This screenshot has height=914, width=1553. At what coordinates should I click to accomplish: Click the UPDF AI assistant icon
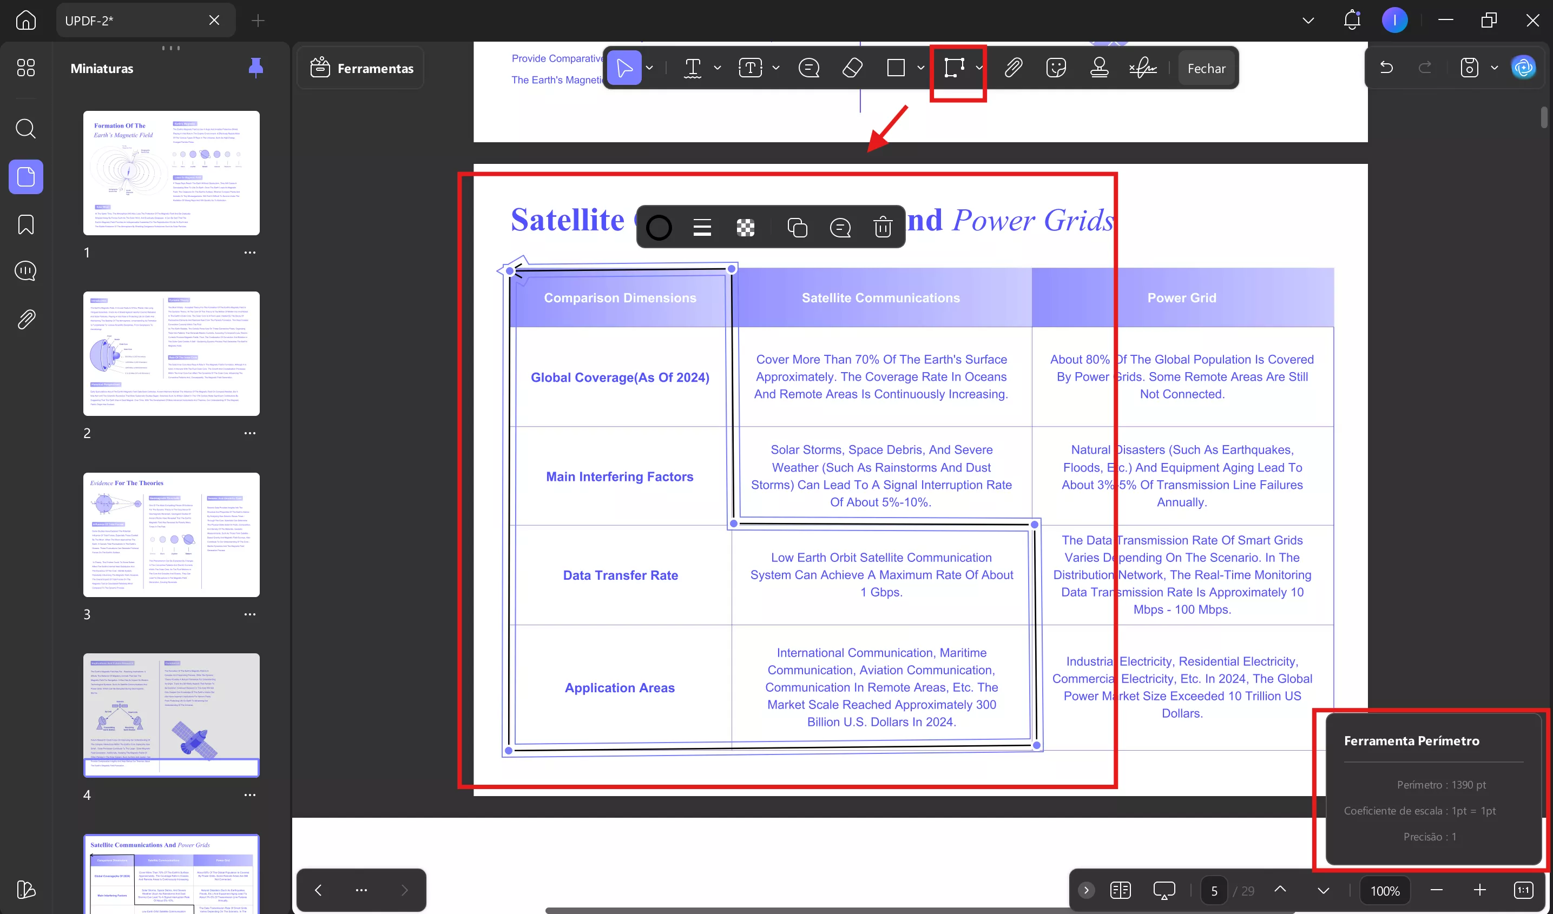[1523, 68]
